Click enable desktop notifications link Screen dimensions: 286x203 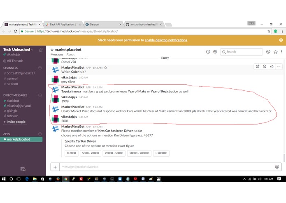click(166, 40)
